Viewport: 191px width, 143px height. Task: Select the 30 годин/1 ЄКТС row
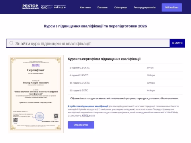tap(125, 91)
